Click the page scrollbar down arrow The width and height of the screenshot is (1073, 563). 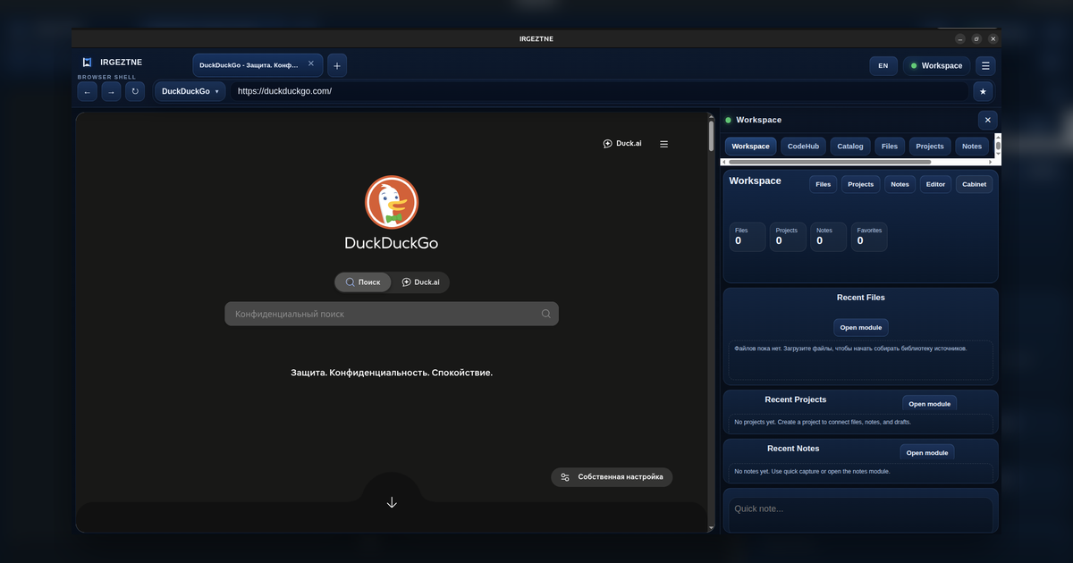point(712,528)
